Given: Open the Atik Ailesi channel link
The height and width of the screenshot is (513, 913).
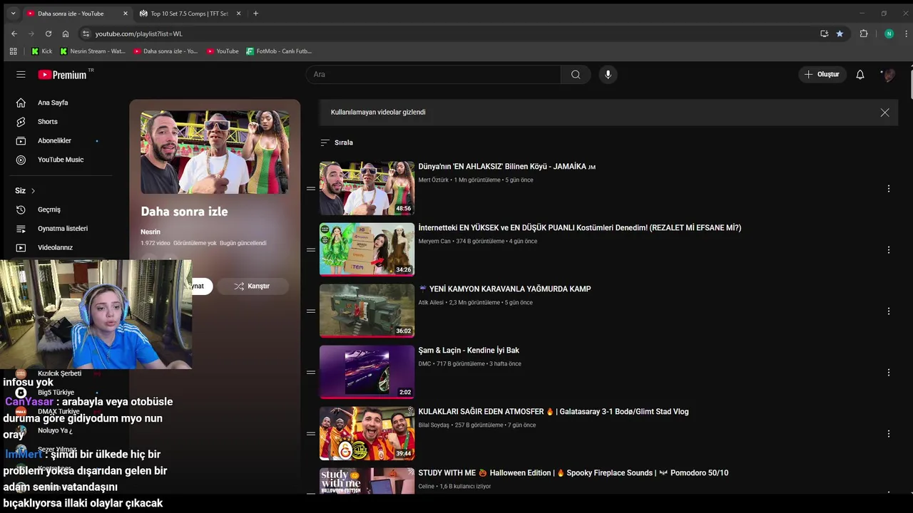Looking at the screenshot, I should (431, 303).
